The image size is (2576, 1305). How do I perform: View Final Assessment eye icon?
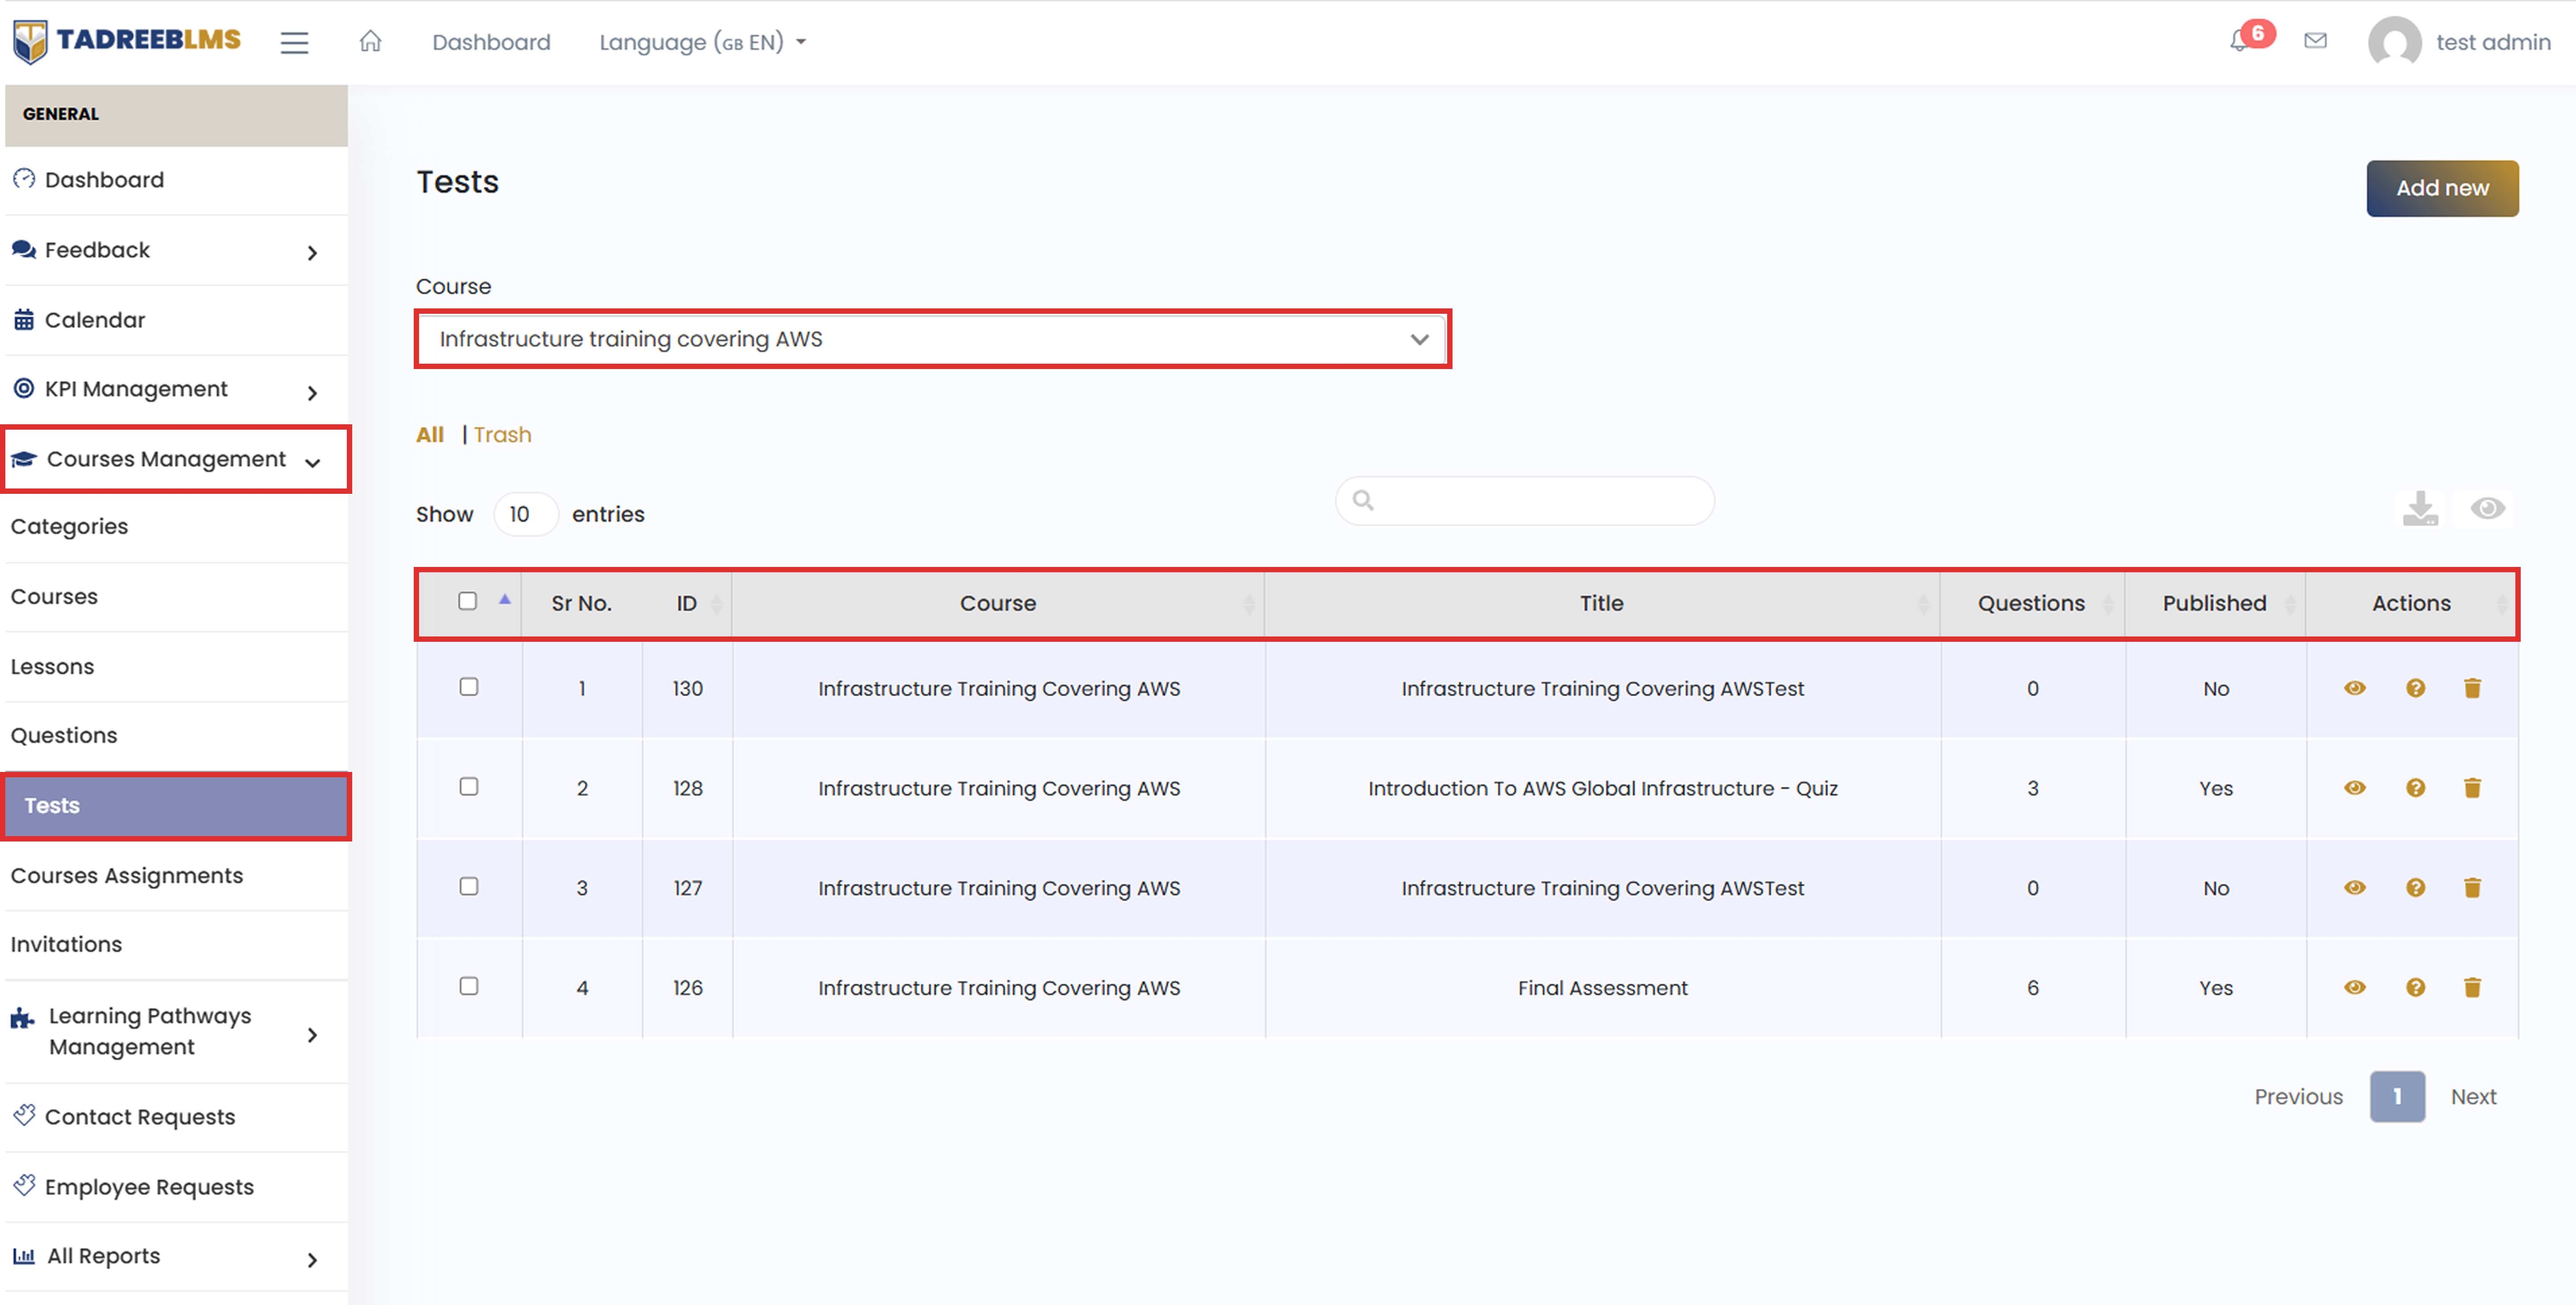click(x=2354, y=988)
